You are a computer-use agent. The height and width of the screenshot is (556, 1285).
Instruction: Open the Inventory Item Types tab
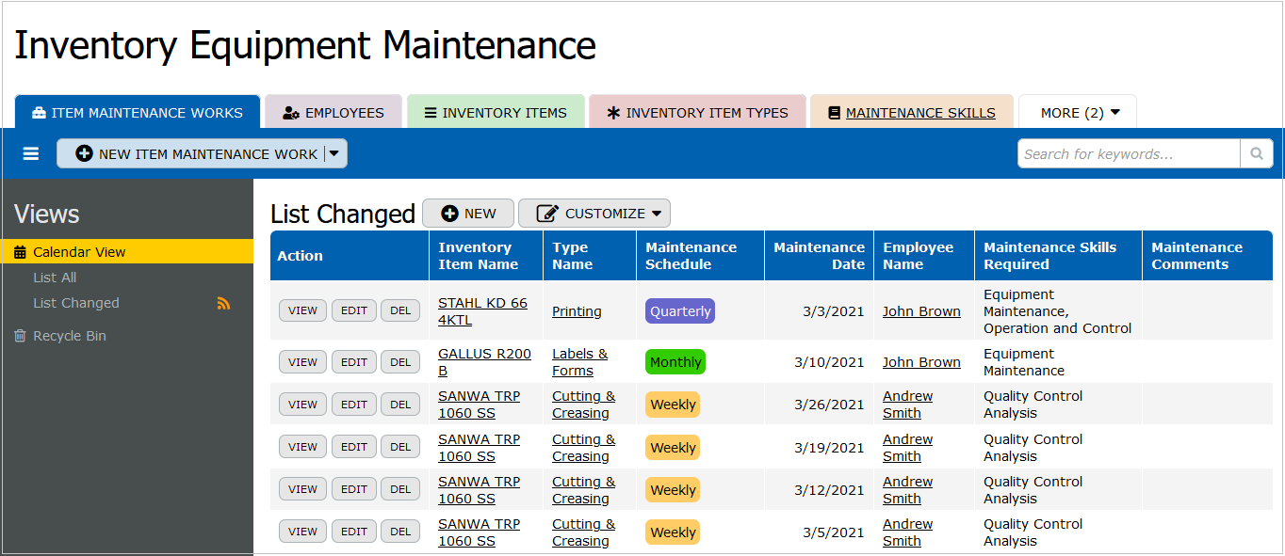(697, 113)
